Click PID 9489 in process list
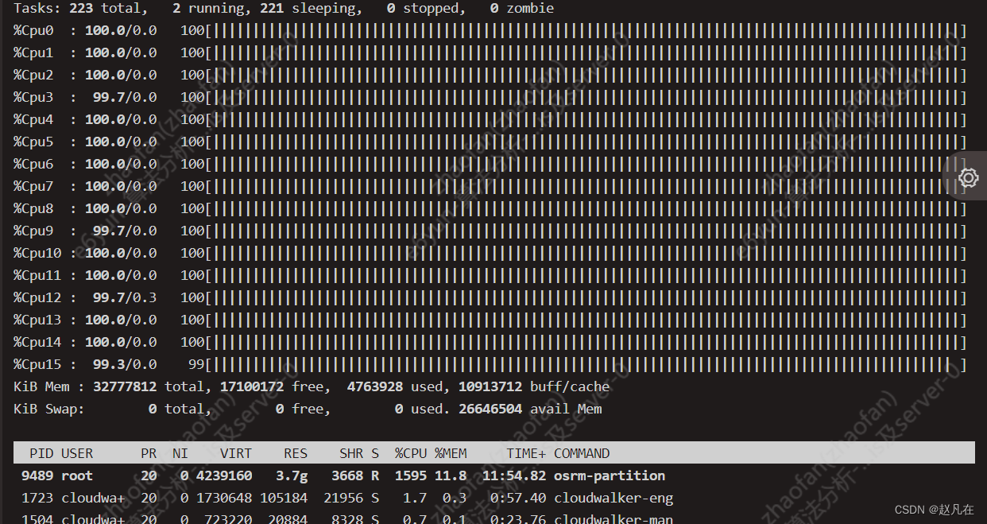This screenshot has height=524, width=987. 37,475
